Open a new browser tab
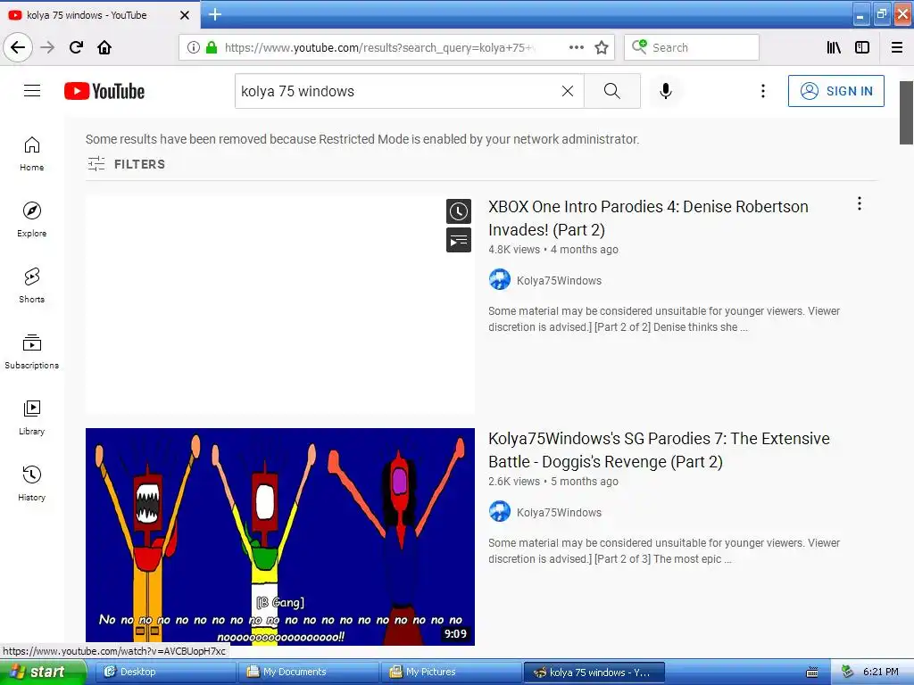 click(215, 14)
